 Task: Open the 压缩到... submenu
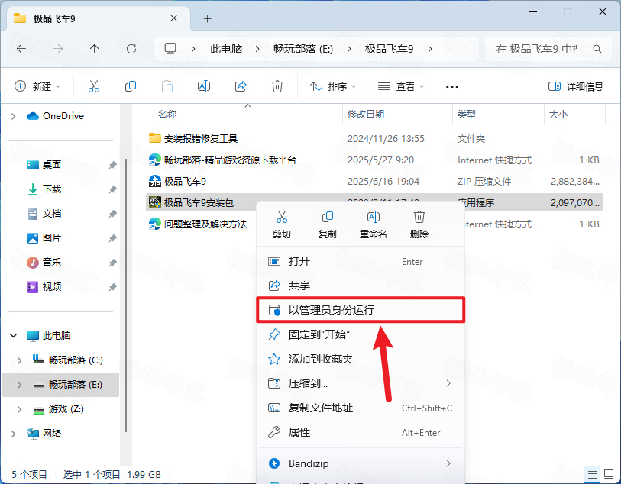[x=361, y=383]
